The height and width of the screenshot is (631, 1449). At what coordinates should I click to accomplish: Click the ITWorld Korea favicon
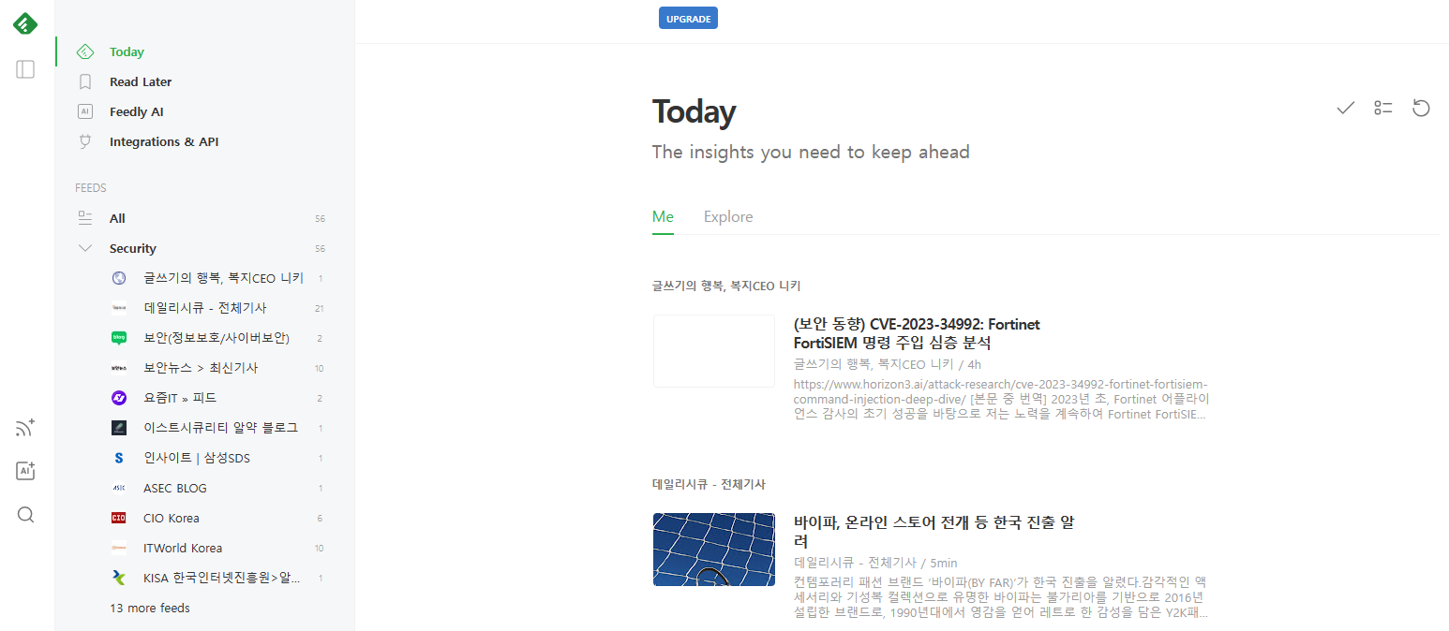pyautogui.click(x=119, y=548)
